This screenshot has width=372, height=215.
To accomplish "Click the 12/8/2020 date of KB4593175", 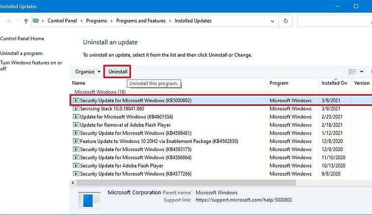I will tap(332, 150).
